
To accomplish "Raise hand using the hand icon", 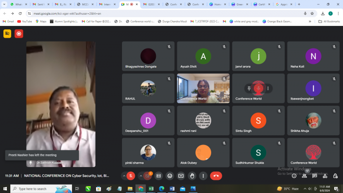I will pos(192,176).
